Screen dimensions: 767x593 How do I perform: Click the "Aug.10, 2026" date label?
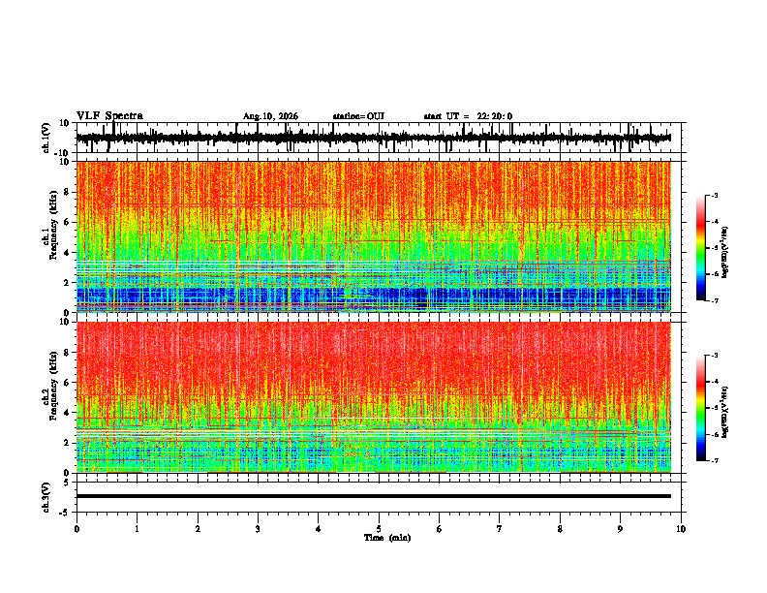point(270,116)
